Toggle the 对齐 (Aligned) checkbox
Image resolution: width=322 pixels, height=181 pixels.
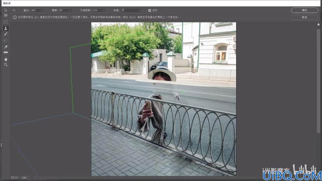tap(150, 10)
